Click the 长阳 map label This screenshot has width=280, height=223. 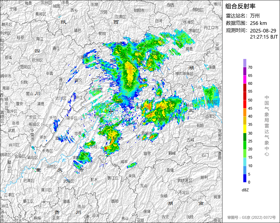click(x=200, y=125)
